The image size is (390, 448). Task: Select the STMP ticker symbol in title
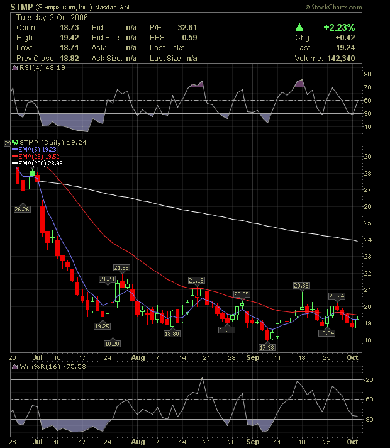pos(22,7)
